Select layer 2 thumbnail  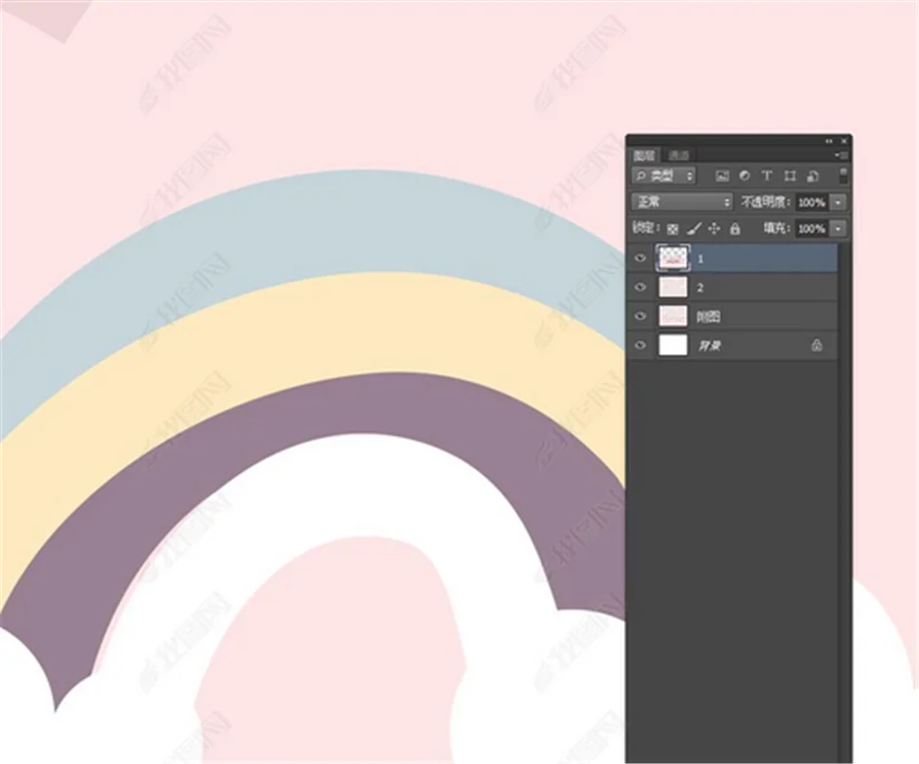click(673, 286)
